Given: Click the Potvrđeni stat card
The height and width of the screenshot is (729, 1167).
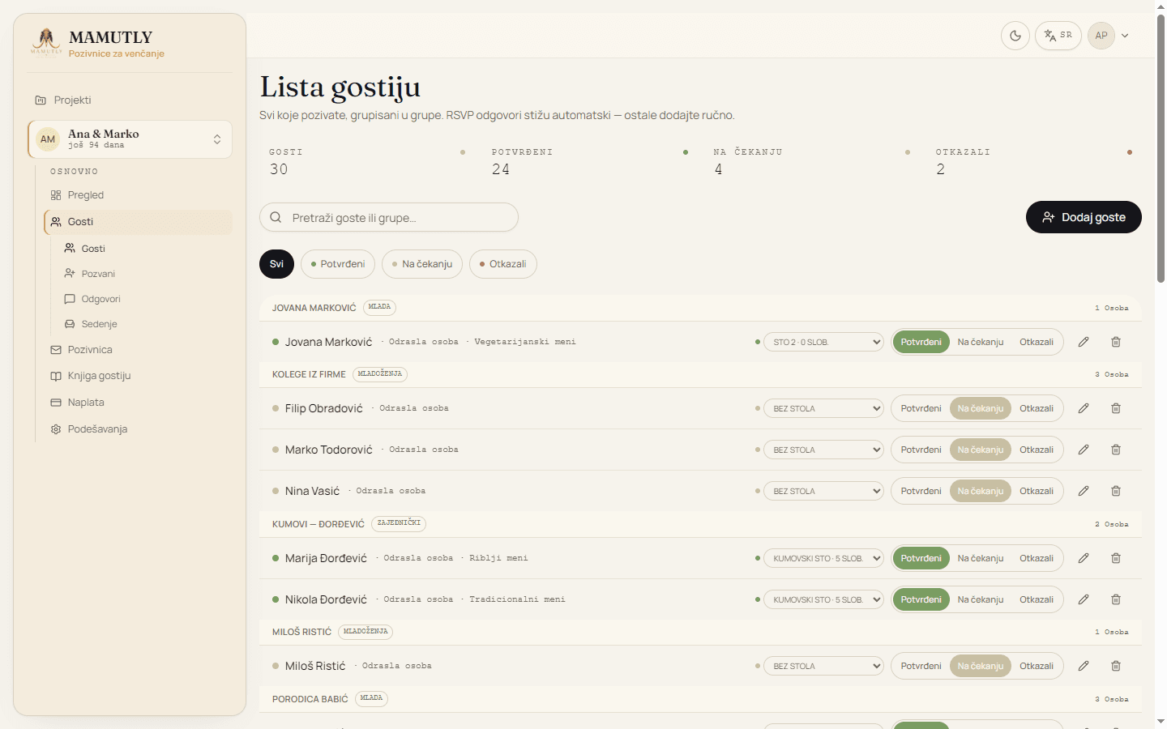Looking at the screenshot, I should (590, 163).
